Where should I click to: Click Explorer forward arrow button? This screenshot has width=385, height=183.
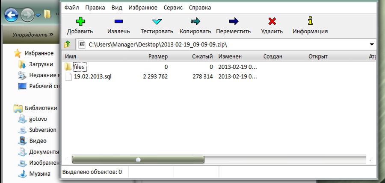[27, 15]
